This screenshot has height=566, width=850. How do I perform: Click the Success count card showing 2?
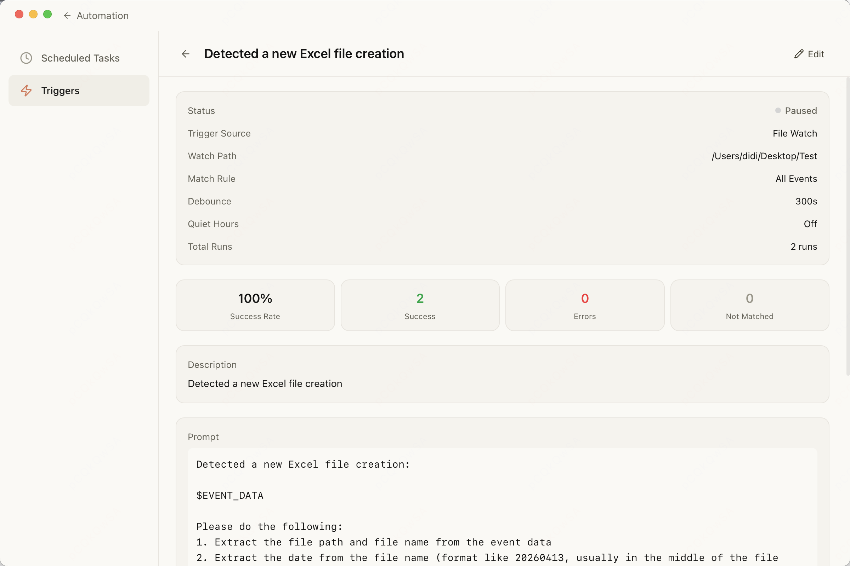click(x=420, y=305)
